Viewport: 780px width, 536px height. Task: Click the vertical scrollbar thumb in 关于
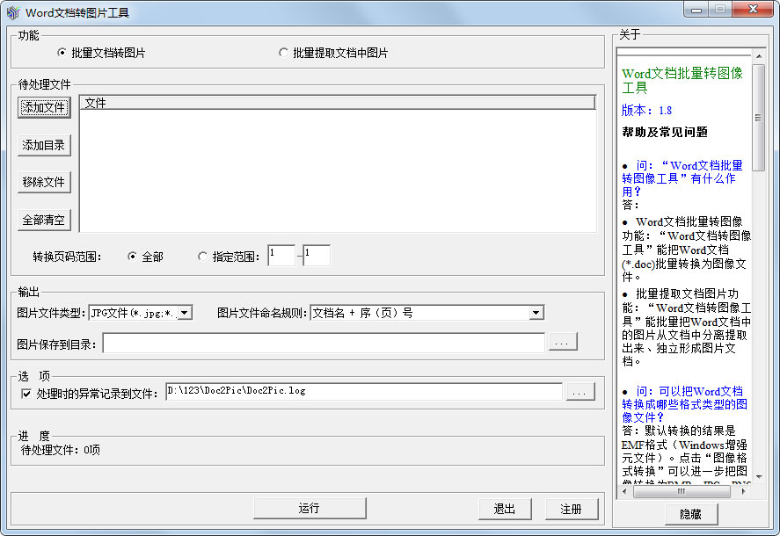[x=759, y=118]
